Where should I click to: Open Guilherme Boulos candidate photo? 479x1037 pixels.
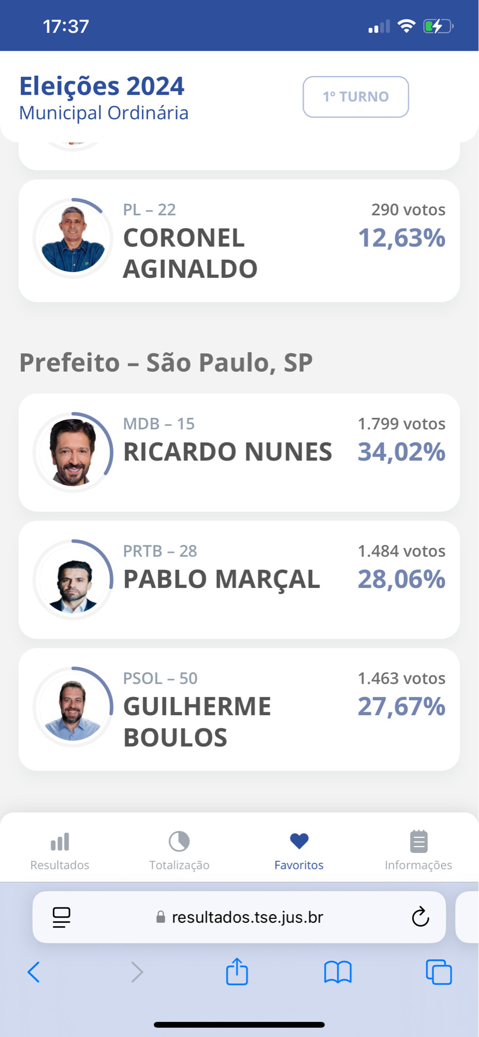coord(73,707)
